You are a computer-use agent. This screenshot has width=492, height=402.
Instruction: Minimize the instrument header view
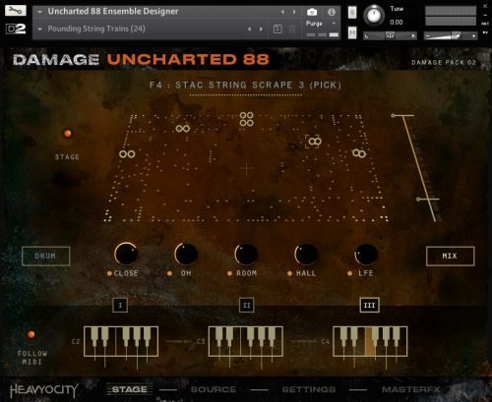pos(485,15)
